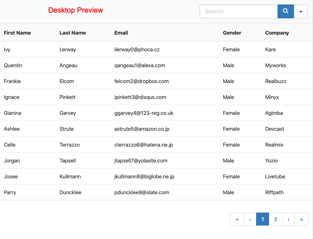Click the Desktop Preview title text
This screenshot has height=239, width=313.
[76, 10]
